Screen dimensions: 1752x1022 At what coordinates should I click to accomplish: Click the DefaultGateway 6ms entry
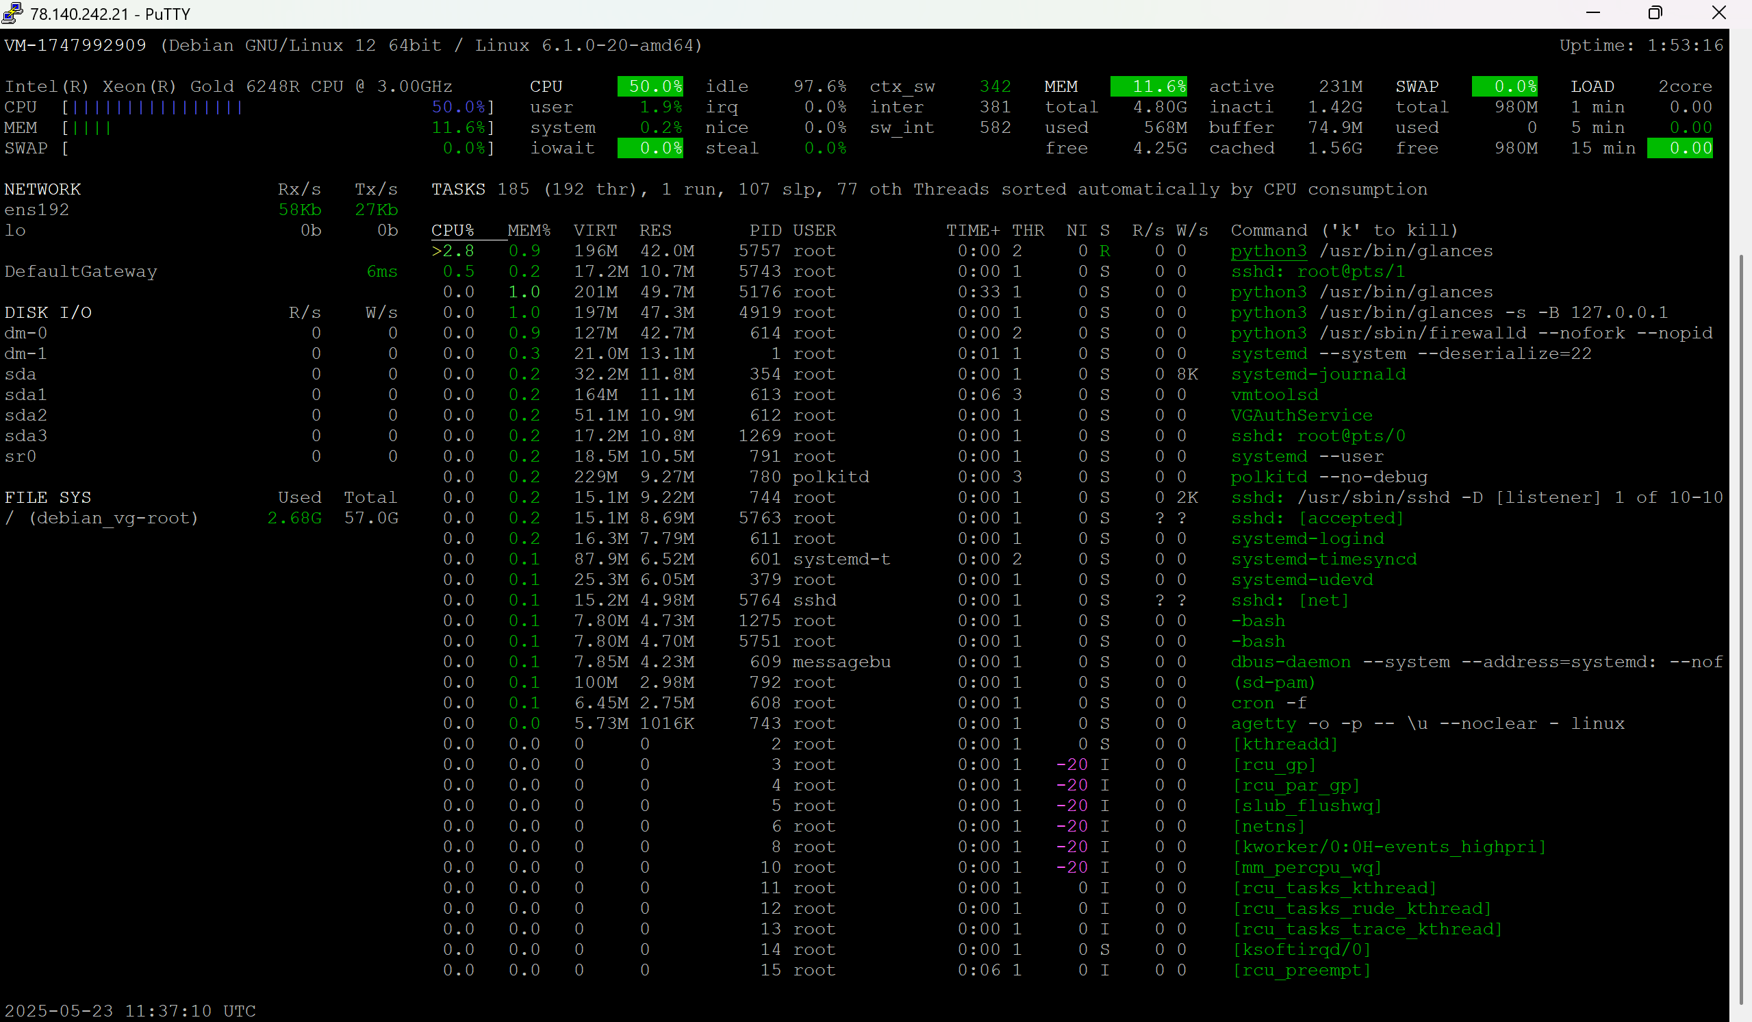click(x=201, y=271)
